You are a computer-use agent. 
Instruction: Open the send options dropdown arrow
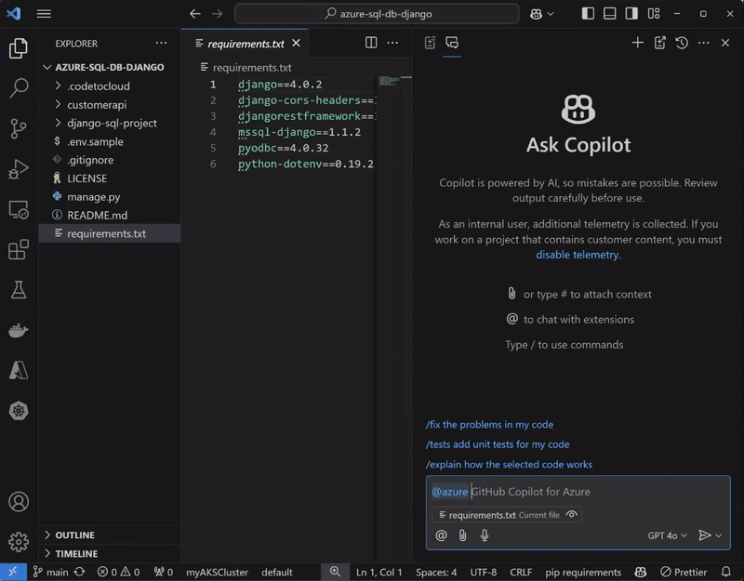719,535
